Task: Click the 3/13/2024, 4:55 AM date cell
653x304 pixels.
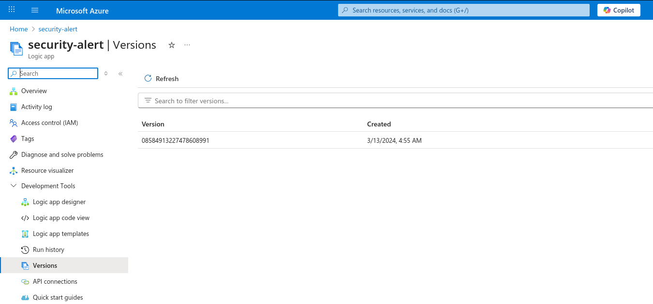Action: click(394, 140)
